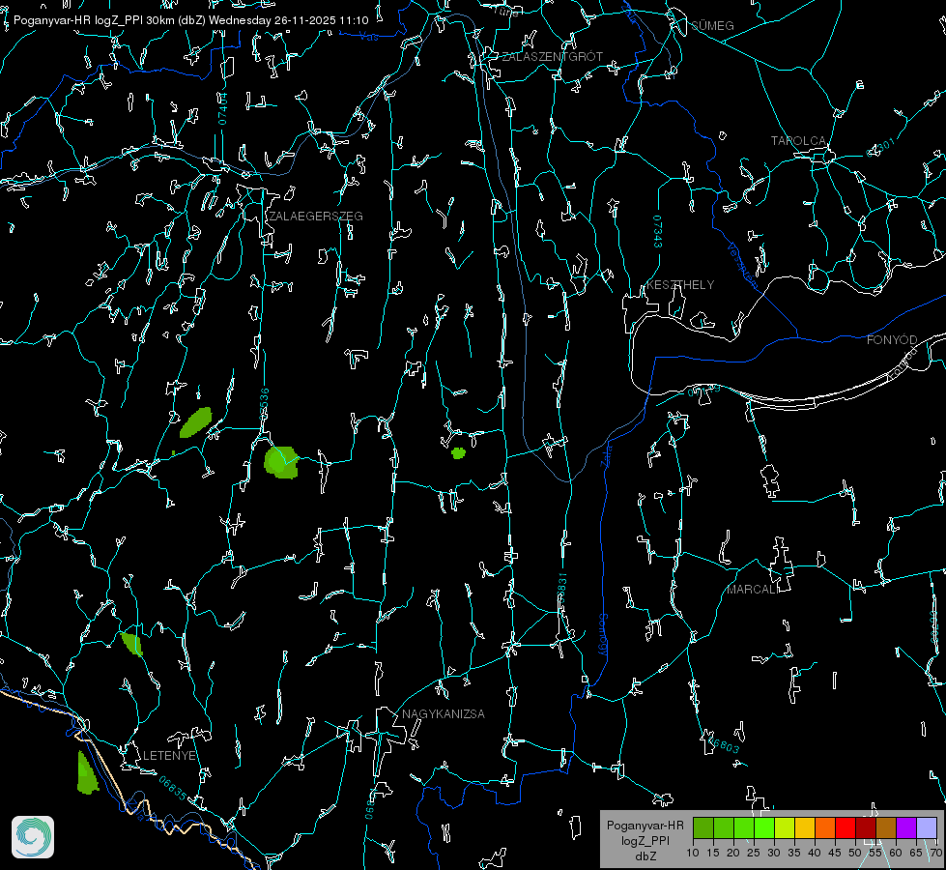Click the logZ_PPI text in legend
Image resolution: width=946 pixels, height=870 pixels.
(645, 840)
